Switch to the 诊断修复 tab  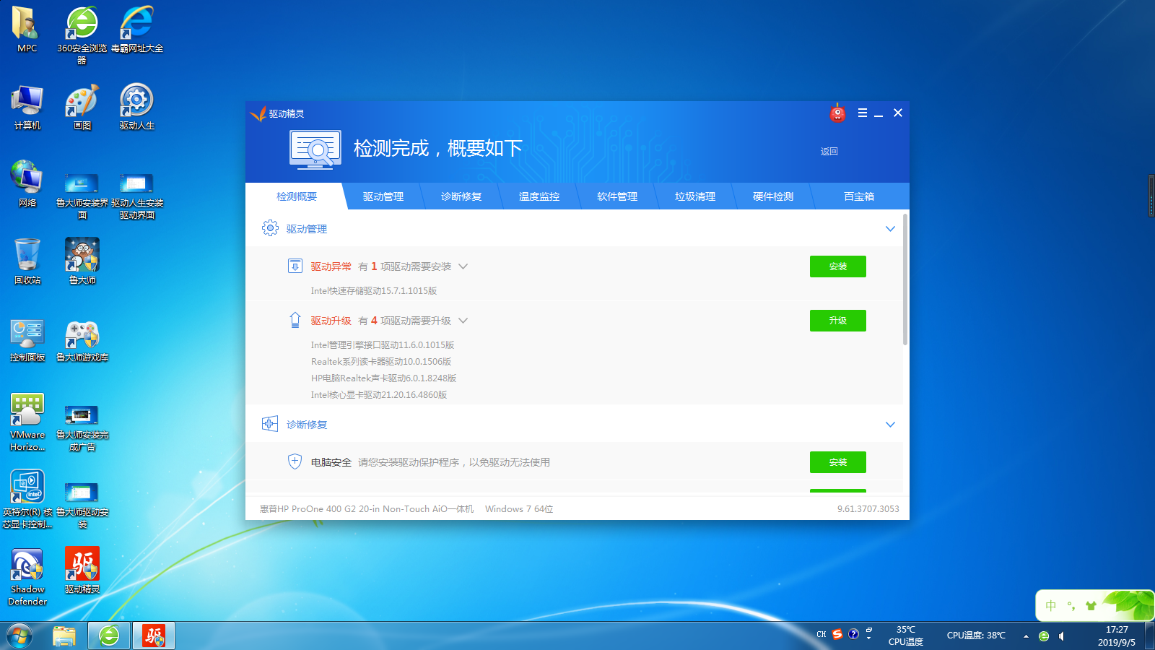coord(461,196)
